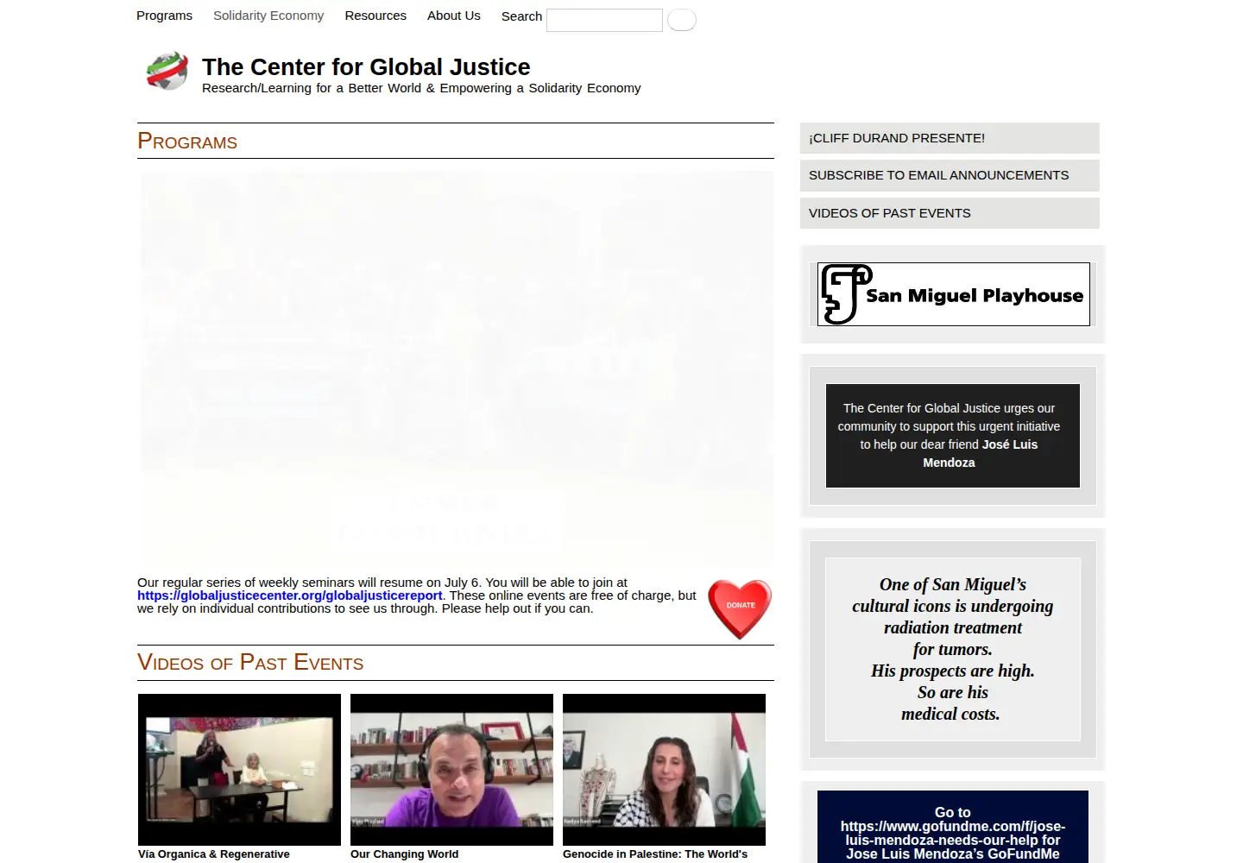Screen dimensions: 1243x863
Task: Click the 'Genocide in Palestine' caption
Action: point(655,854)
